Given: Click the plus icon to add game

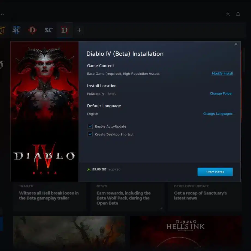Looking at the screenshot, I should [79, 30].
